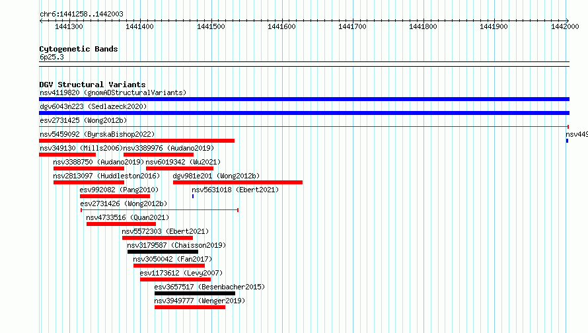Select nsv3388750 (Audano2019) label
The height and width of the screenshot is (333, 588).
point(98,162)
